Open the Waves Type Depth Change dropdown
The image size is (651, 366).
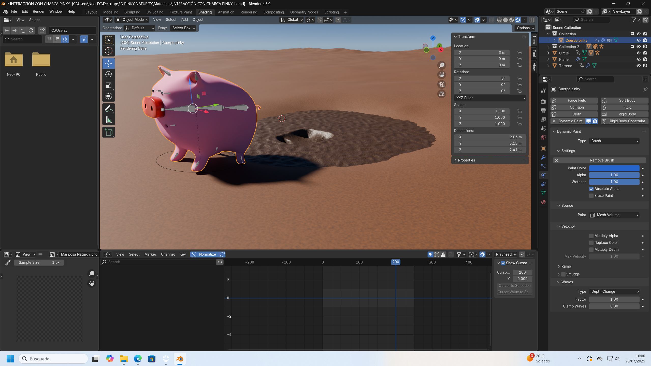coord(614,291)
